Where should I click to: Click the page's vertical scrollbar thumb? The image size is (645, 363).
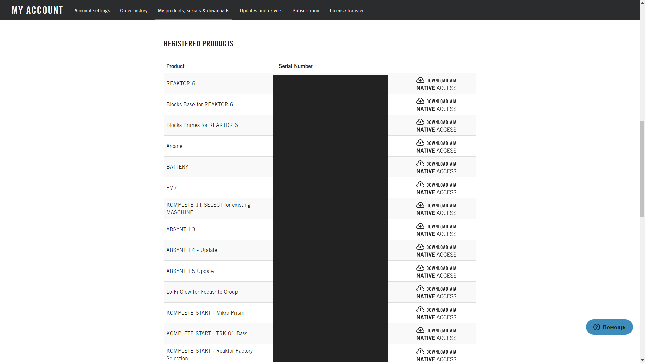642,169
